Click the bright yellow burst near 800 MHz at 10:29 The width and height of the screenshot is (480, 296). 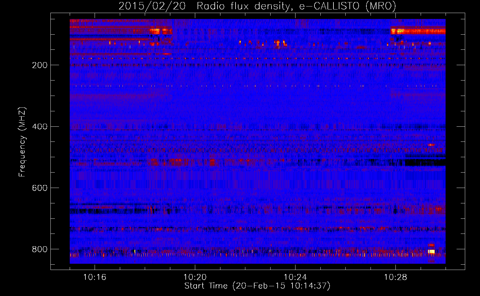pyautogui.click(x=431, y=251)
